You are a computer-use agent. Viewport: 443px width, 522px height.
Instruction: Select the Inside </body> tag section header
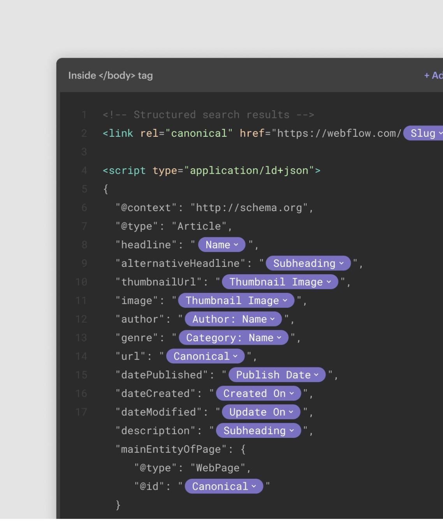(x=110, y=75)
